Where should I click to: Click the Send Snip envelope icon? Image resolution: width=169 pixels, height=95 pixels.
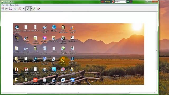coord(20,9)
